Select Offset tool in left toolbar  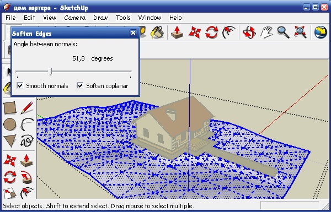click(27, 193)
